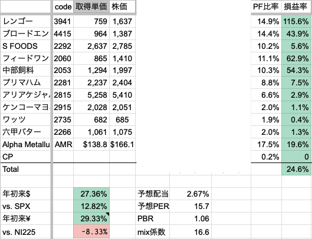
Task: Select stock price 2,404
Action: [122, 82]
